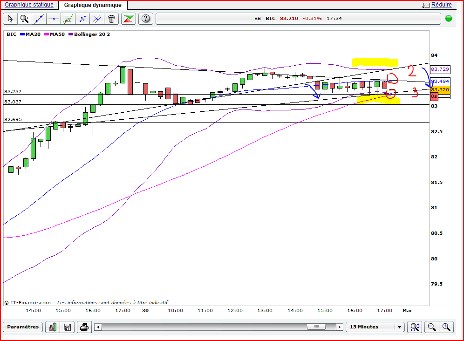This screenshot has height=341, width=464.
Task: Click the 83.320 yellow price tag
Action: point(440,90)
